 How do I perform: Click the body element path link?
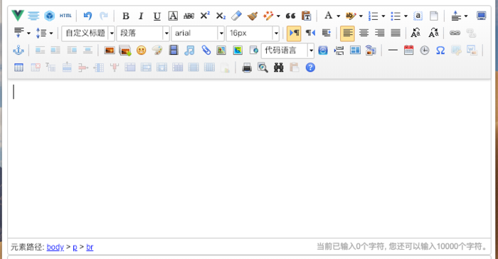click(55, 247)
